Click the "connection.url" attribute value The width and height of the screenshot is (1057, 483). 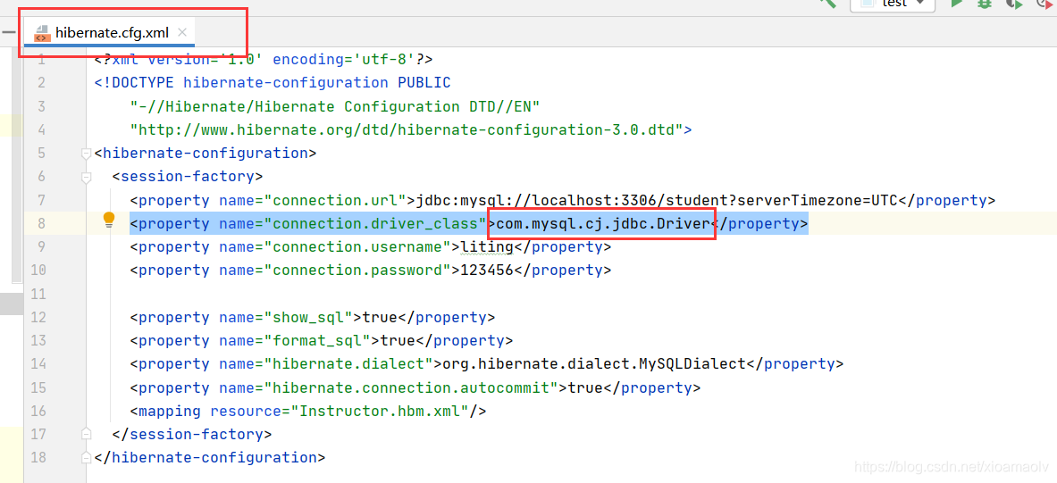click(336, 200)
